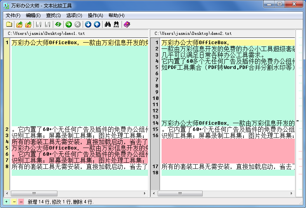Start comparison with the green arrow icon

pyautogui.click(x=68, y=24)
